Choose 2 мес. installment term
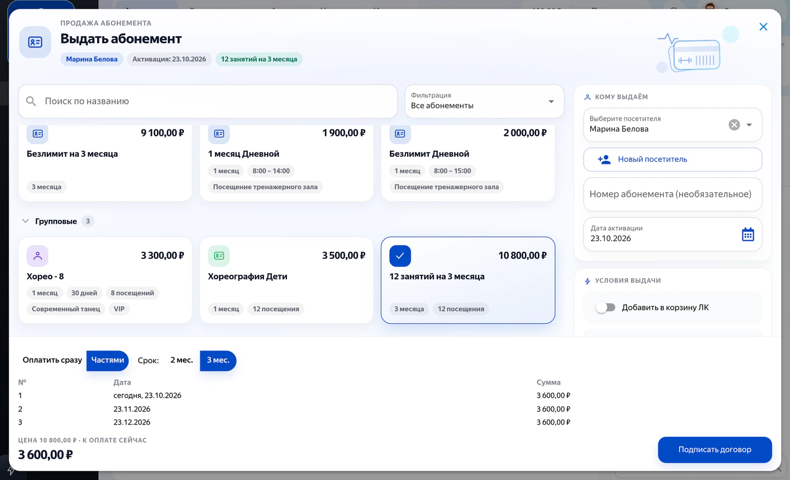The height and width of the screenshot is (480, 790). tap(182, 360)
